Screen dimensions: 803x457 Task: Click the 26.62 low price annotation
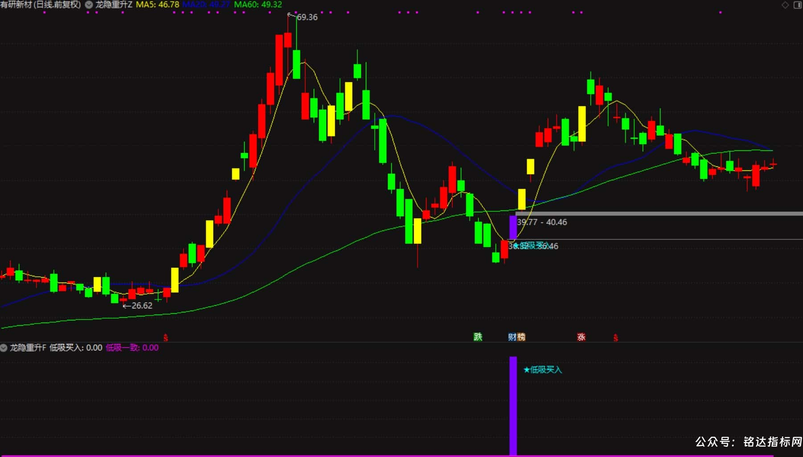[x=142, y=306]
